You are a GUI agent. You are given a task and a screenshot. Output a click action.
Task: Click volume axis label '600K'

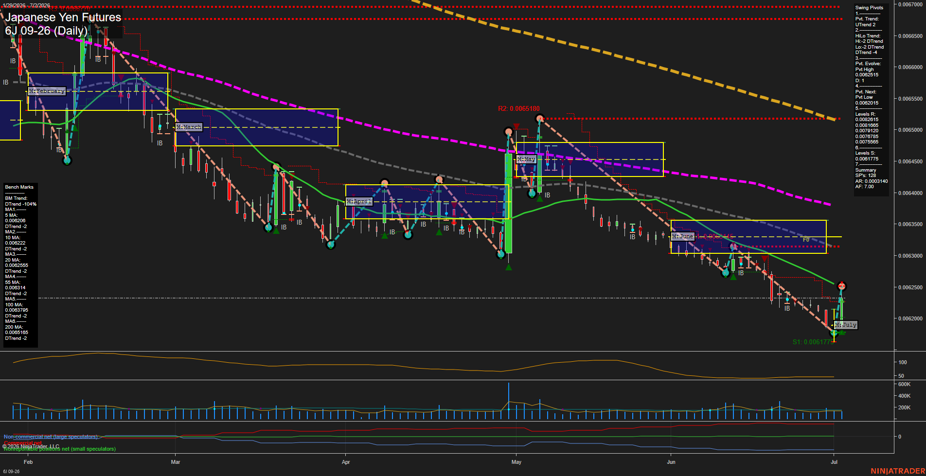[x=904, y=384]
